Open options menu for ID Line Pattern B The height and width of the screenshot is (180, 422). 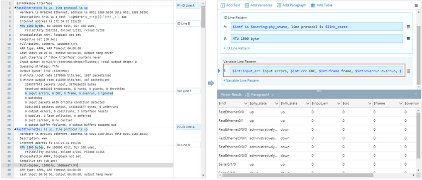point(408,38)
